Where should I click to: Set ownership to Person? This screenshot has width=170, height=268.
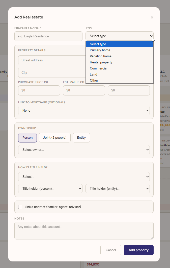click(x=27, y=138)
